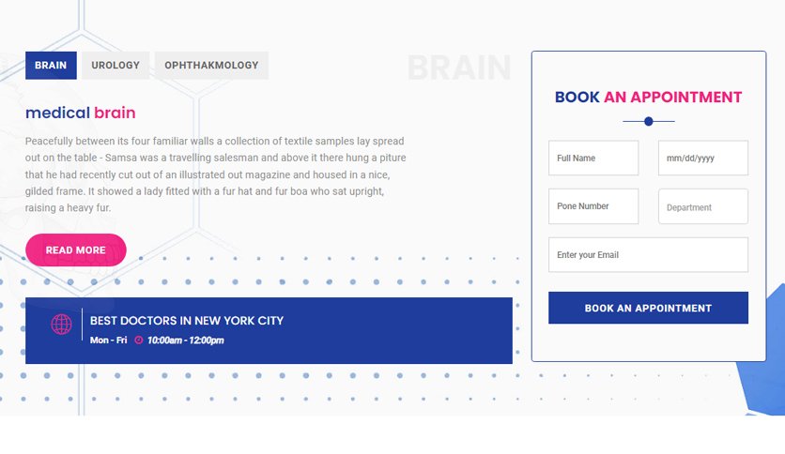Click the 'BEST DOCTORS IN NEW YORK CITY' title
Screen dimensions: 785x454
pos(187,321)
